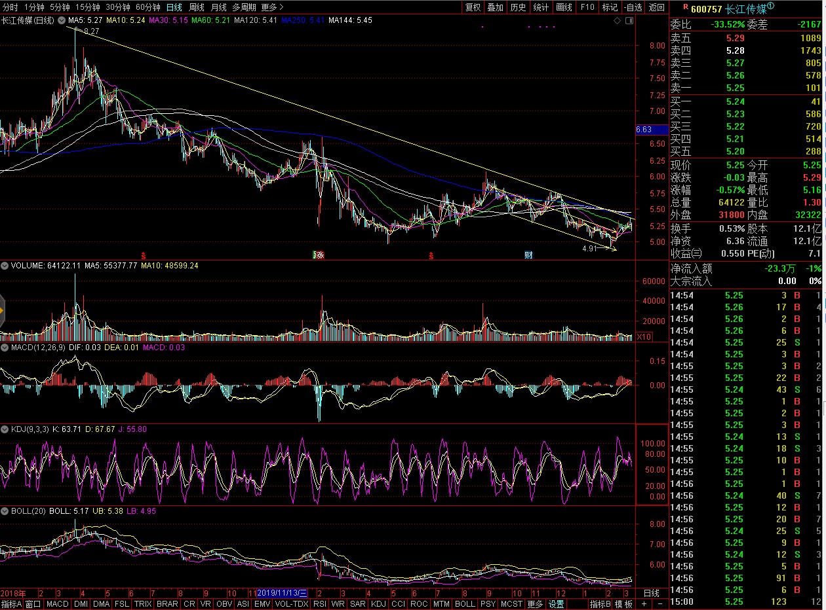826x610 pixels.
Task: Click the diamond icon atop main chart
Action: pos(617,21)
